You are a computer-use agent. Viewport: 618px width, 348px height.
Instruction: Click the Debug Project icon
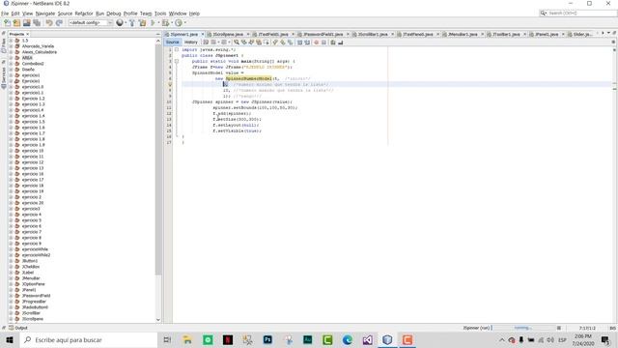(165, 23)
